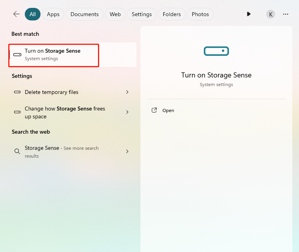
Task: Switch to the Apps filter tab
Action: point(53,14)
